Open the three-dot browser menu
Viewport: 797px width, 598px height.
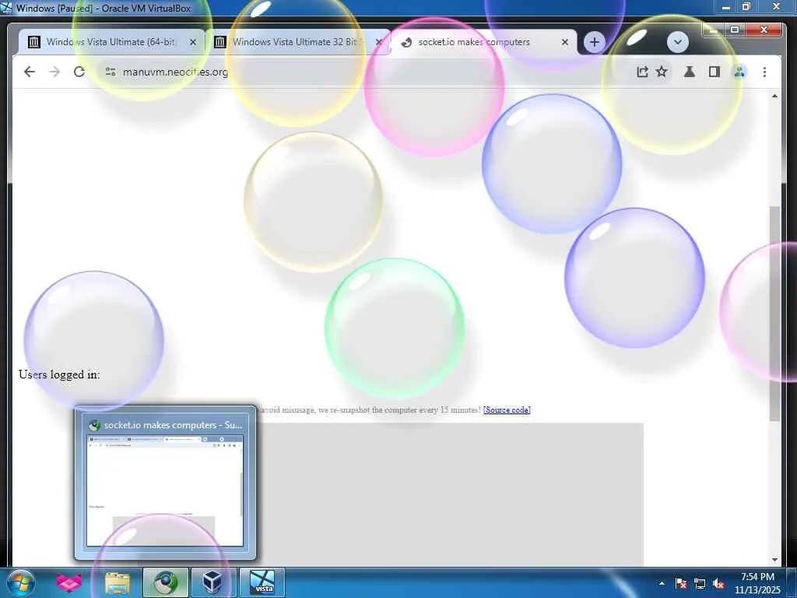point(764,72)
